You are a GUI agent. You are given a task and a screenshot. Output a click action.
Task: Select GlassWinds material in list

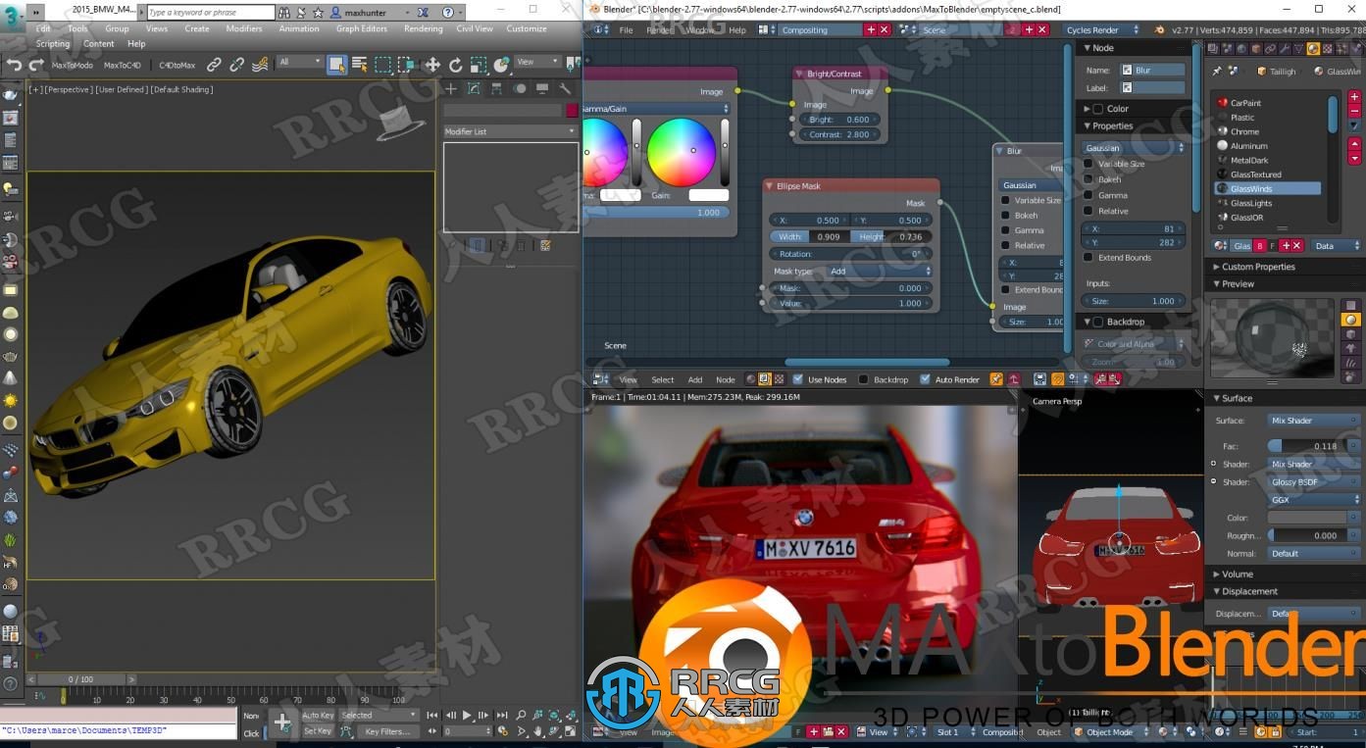(x=1268, y=188)
